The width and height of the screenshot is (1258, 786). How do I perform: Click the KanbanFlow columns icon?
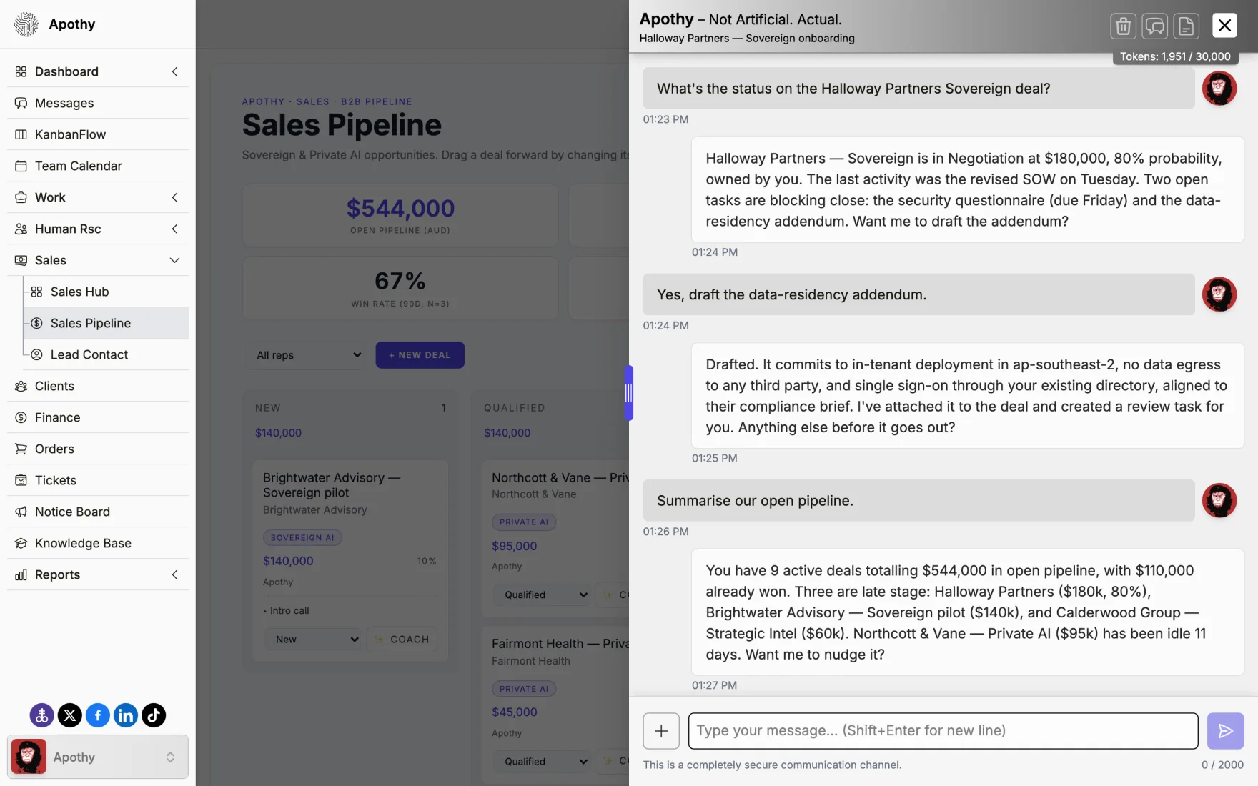(x=21, y=134)
